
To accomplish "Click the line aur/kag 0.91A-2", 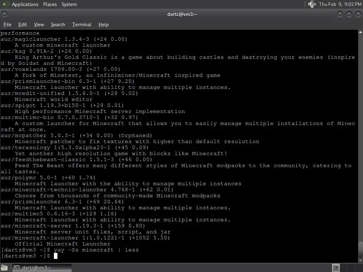I will click(46, 51).
